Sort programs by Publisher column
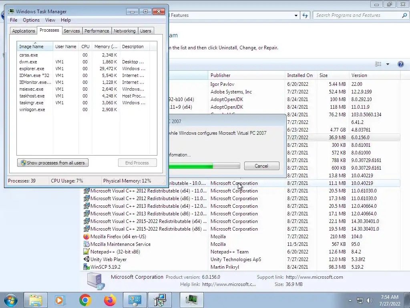The image size is (410, 308). (246, 75)
